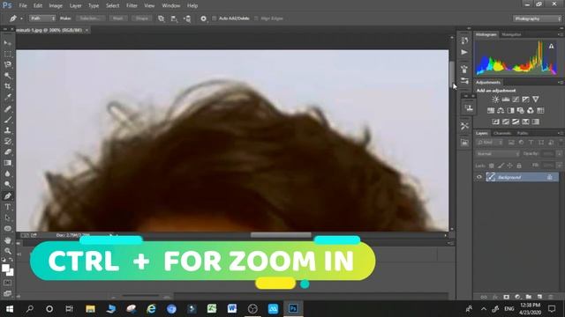Select the Hand tool
This screenshot has height=317, width=565.
coord(8,240)
